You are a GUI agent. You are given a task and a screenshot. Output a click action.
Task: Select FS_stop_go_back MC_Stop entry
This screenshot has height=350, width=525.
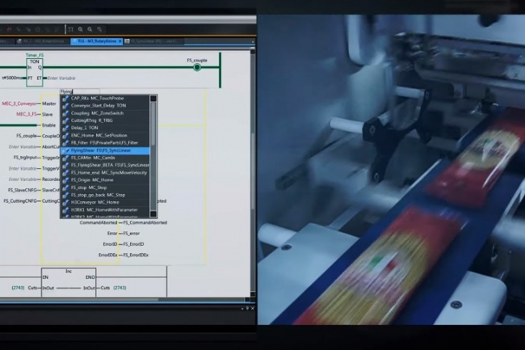(105, 195)
